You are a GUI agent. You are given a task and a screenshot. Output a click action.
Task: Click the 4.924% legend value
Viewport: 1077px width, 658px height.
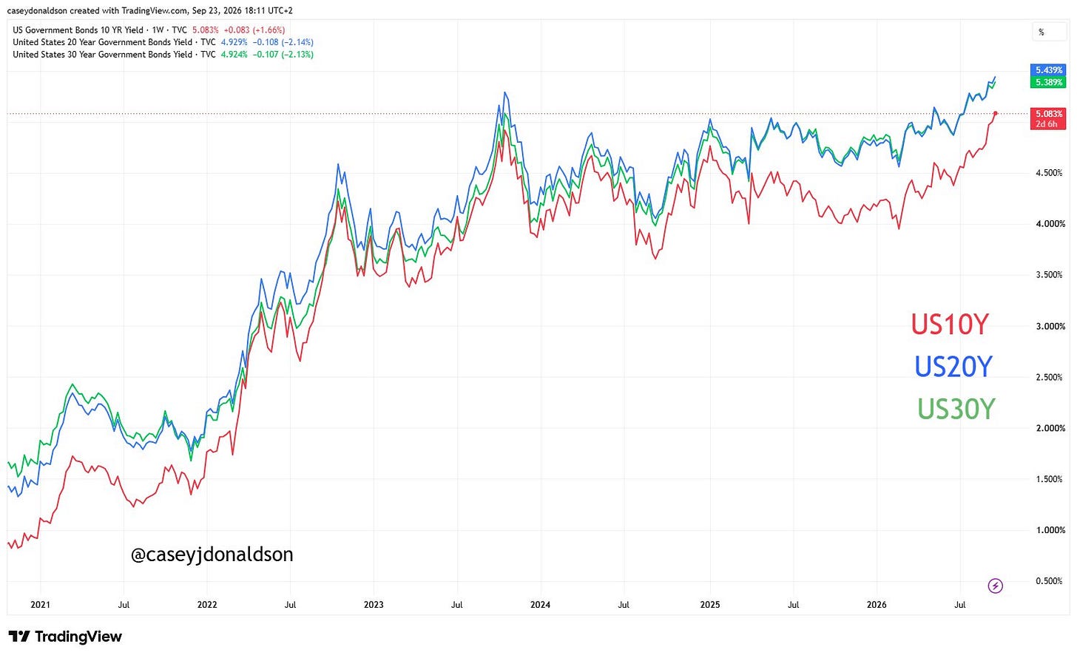pos(234,54)
